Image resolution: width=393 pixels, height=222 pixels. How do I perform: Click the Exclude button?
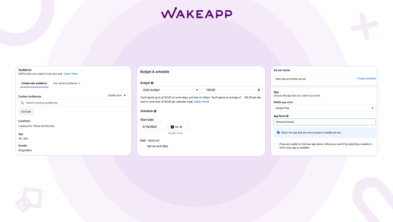[26, 111]
